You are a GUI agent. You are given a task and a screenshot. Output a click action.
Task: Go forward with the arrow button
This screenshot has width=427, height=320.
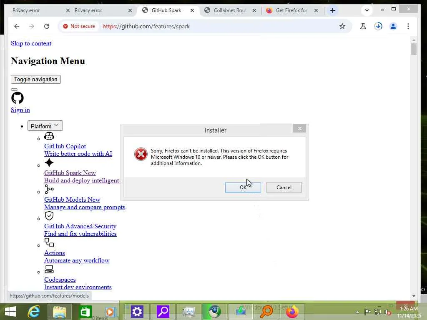pos(32,26)
